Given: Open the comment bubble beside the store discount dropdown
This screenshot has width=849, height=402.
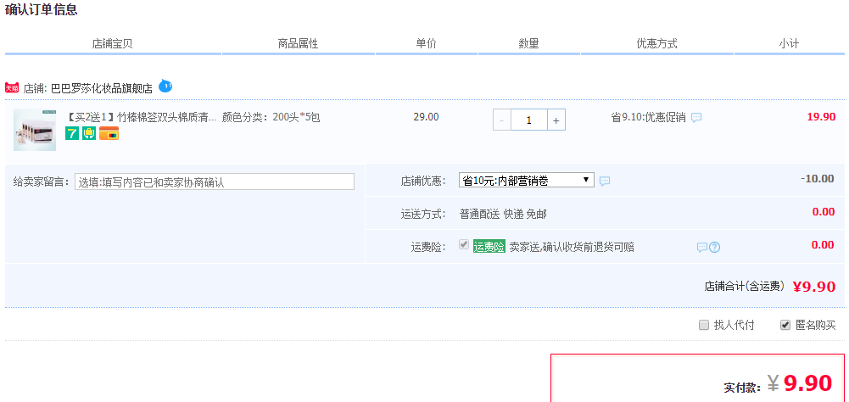Looking at the screenshot, I should 605,181.
